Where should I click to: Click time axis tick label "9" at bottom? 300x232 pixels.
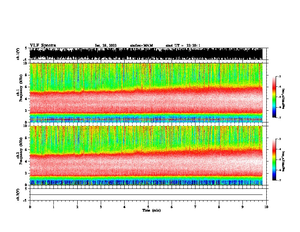coord(242,207)
